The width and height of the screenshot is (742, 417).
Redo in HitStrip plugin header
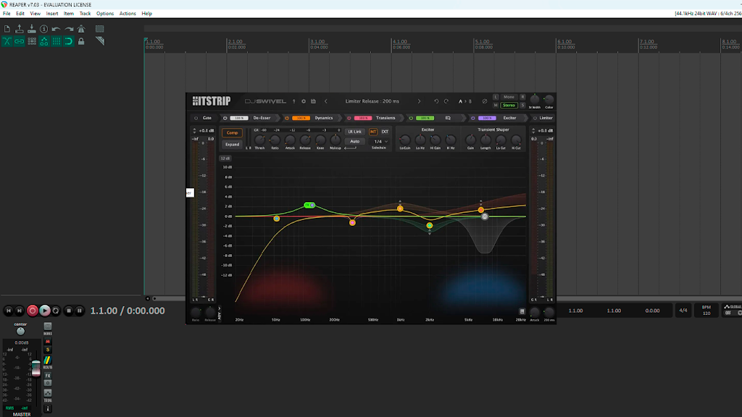pyautogui.click(x=446, y=101)
